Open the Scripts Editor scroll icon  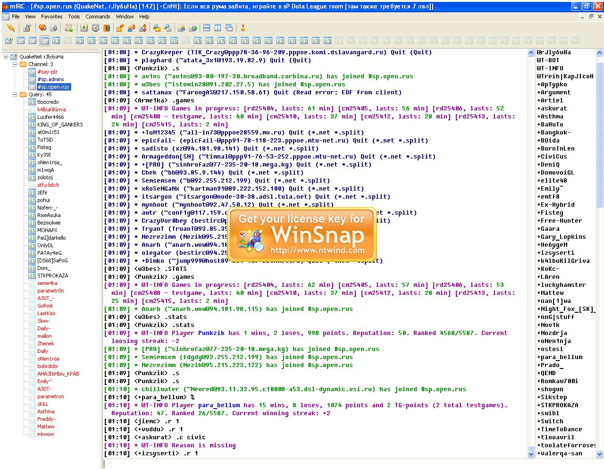(x=69, y=28)
